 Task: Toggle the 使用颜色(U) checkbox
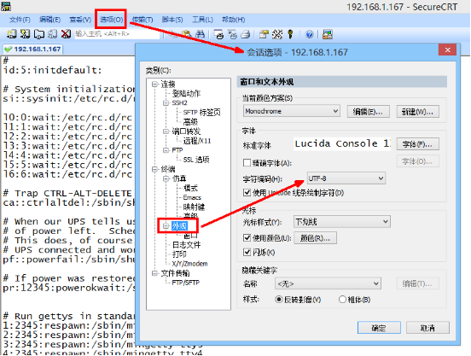247,238
